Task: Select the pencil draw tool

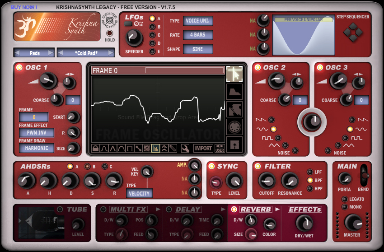Action: [173, 149]
